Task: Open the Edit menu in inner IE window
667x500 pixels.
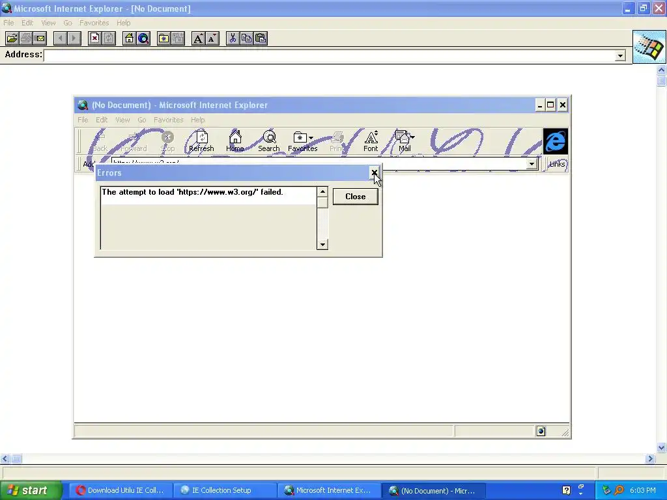Action: [101, 120]
